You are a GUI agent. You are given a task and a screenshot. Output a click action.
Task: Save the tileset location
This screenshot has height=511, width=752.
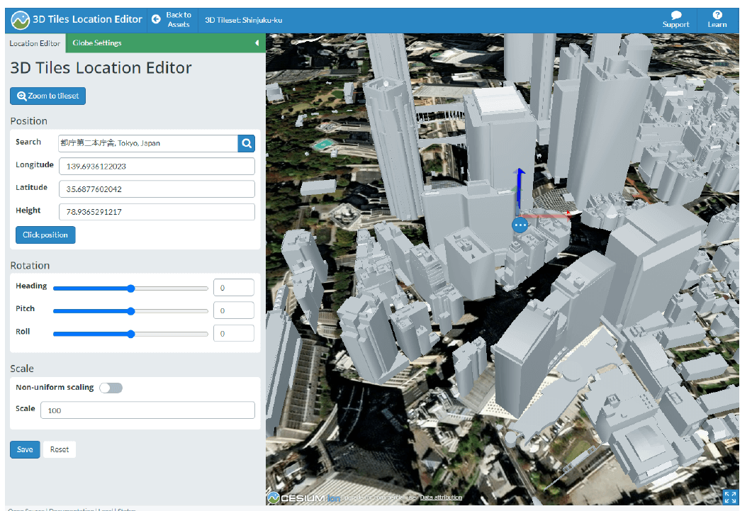tap(25, 449)
